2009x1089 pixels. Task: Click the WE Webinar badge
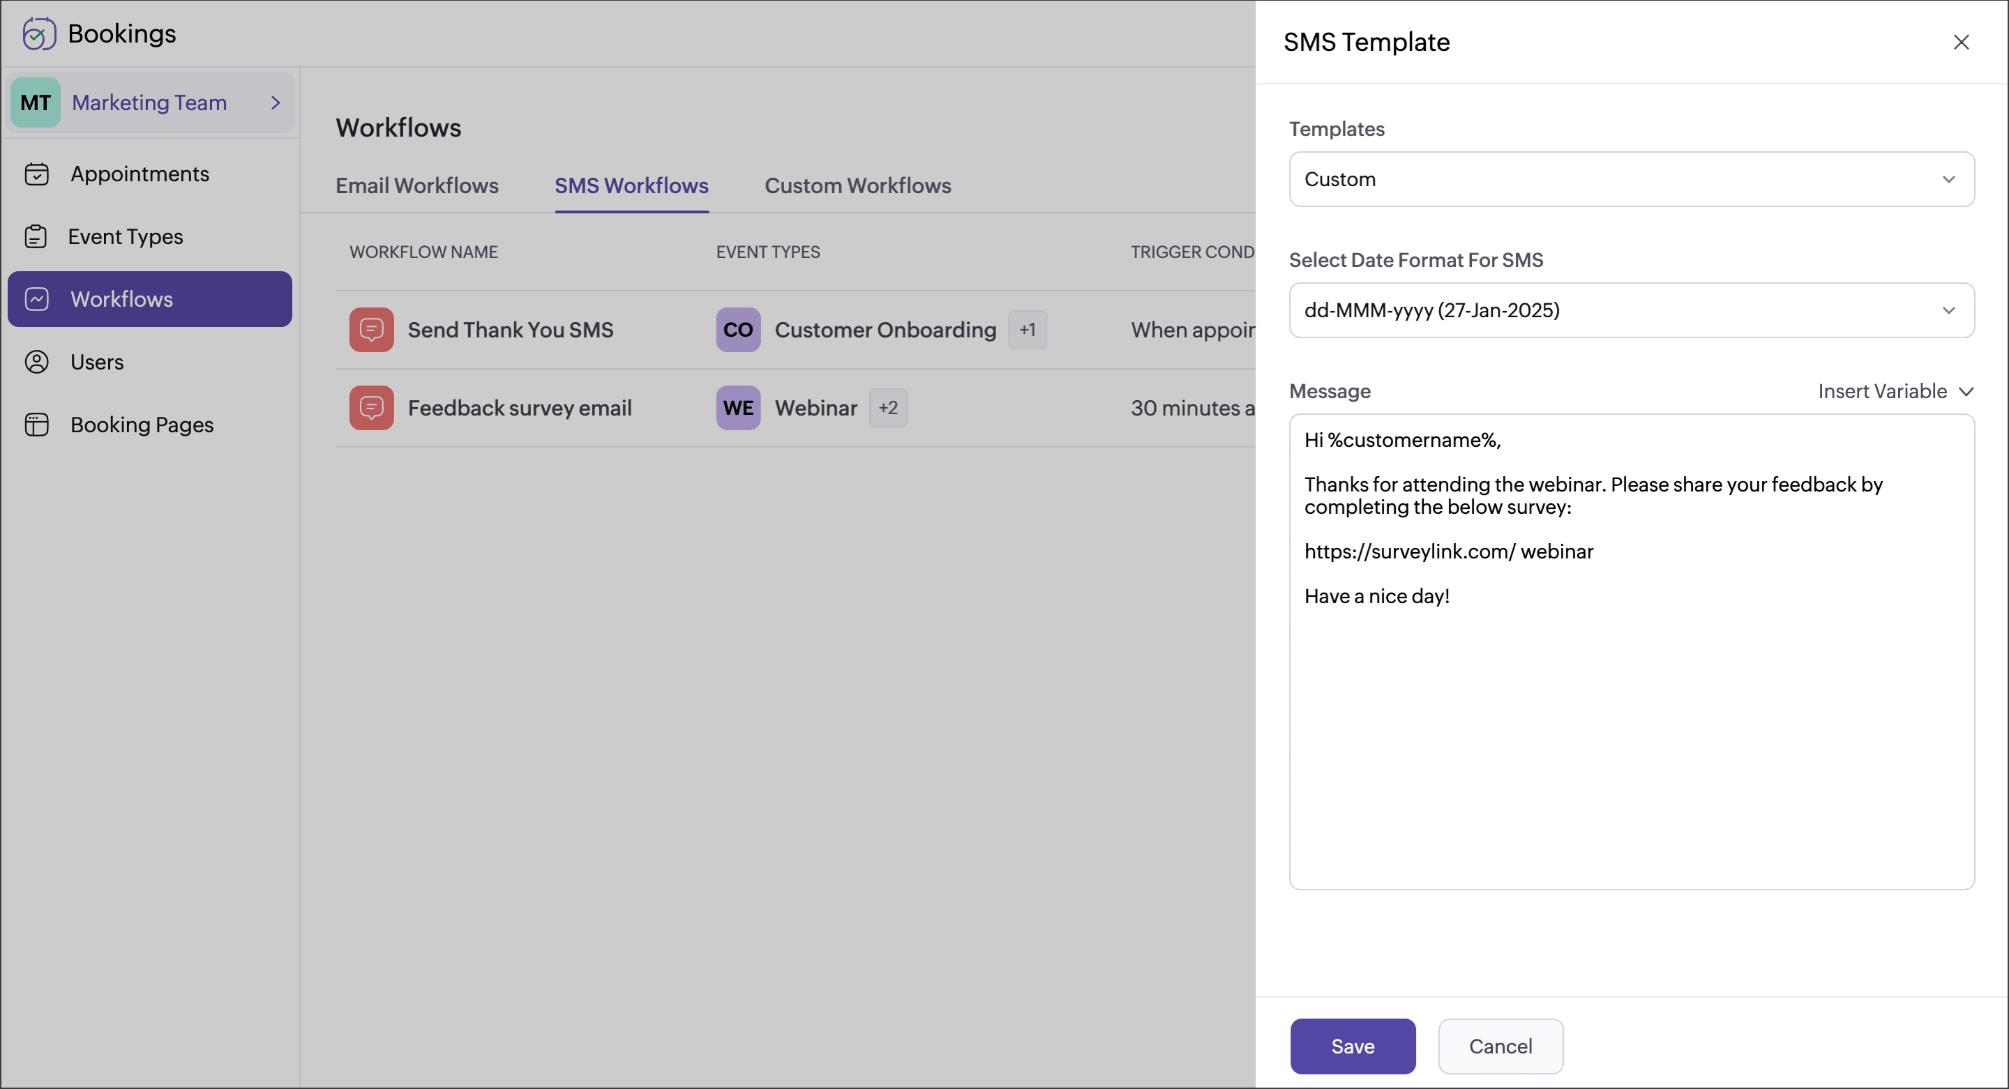[x=738, y=408]
